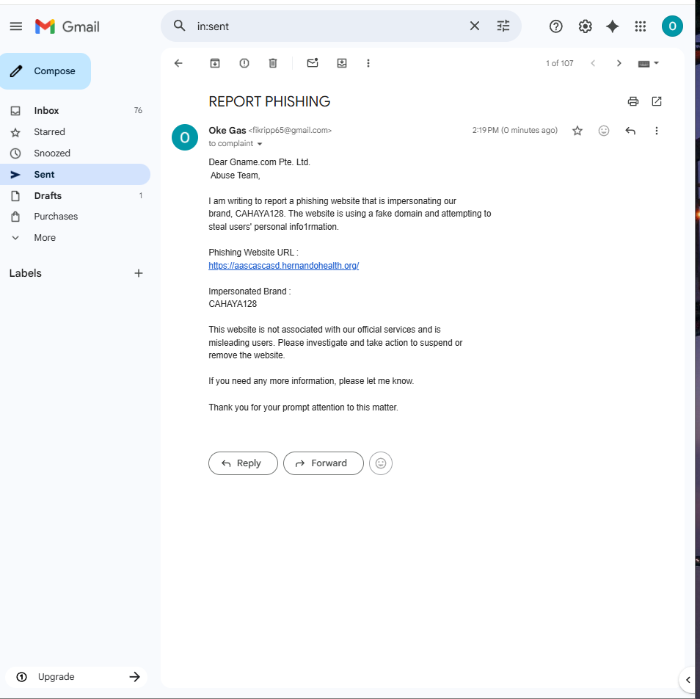Star this message
Screen dimensions: 700x699
click(577, 131)
